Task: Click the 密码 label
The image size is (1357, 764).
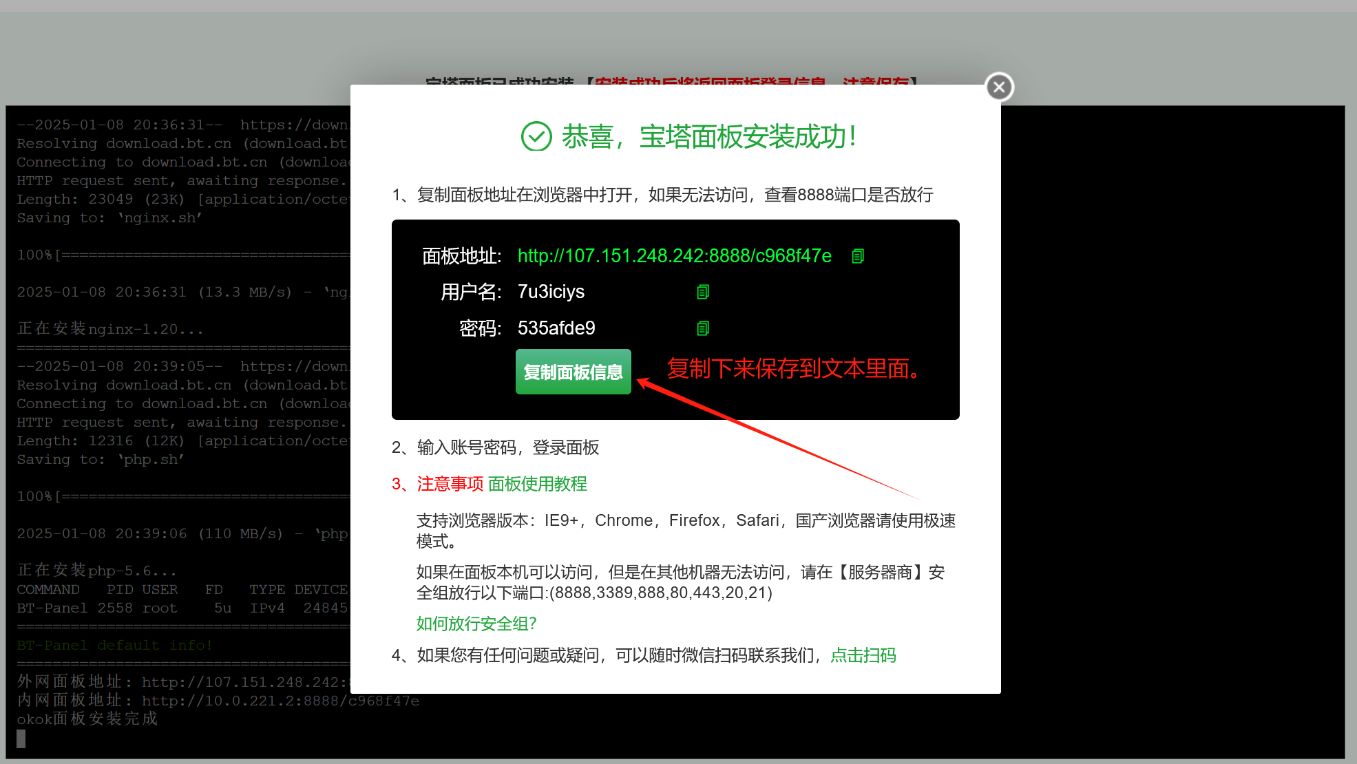Action: coord(480,328)
